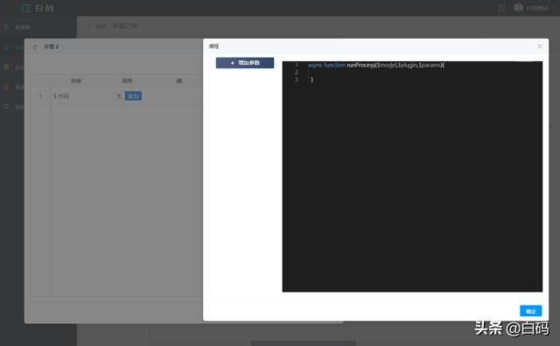Click the 白码 logo icon in header
Screen dimensions: 560x346
tap(25, 8)
